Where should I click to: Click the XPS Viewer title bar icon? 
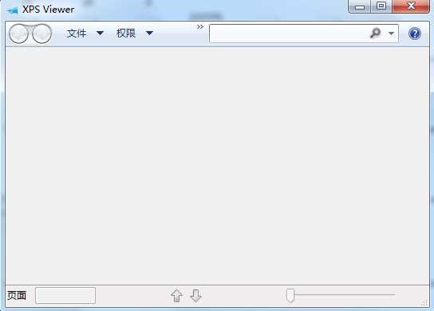[13, 10]
